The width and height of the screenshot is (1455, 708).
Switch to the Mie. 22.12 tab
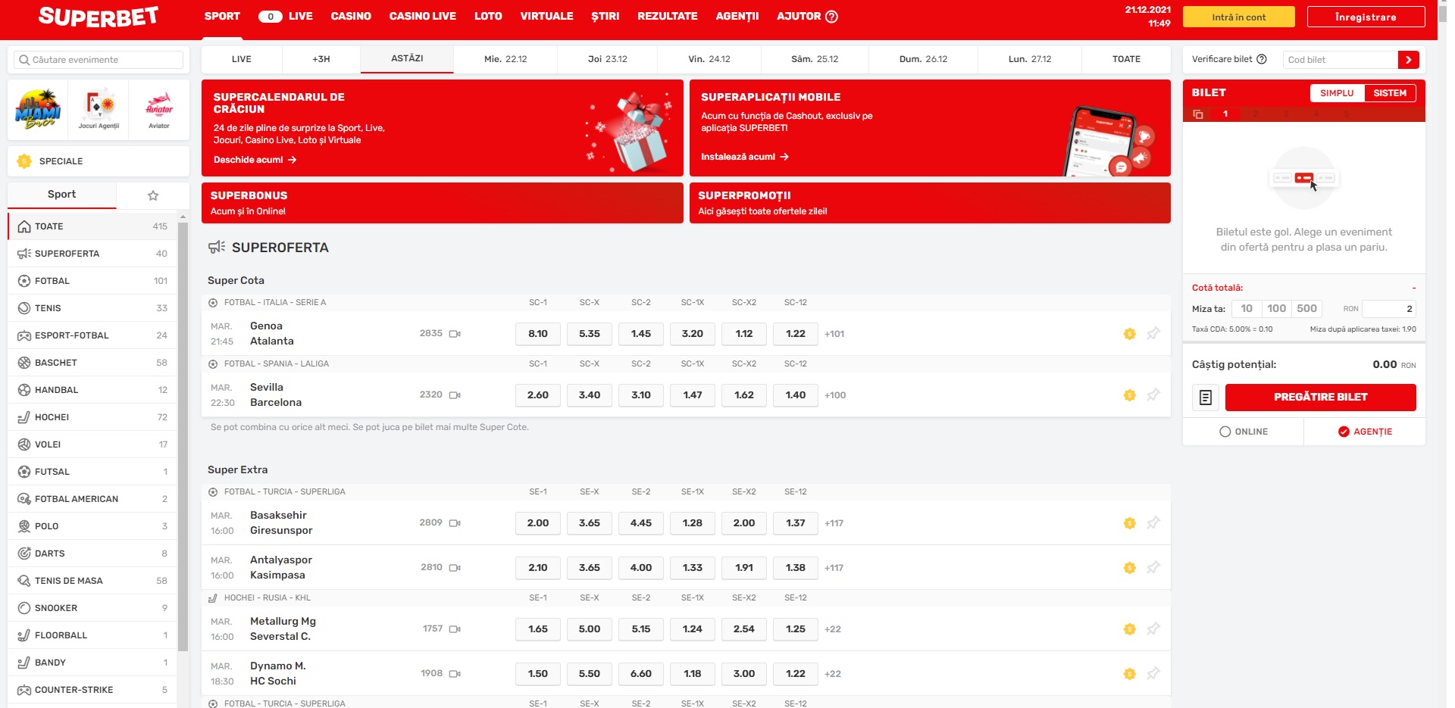coord(505,59)
